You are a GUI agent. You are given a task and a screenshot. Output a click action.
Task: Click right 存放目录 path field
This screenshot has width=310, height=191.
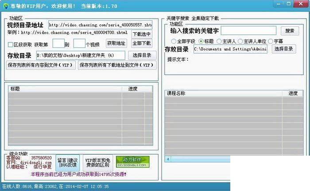pyautogui.click(x=230, y=49)
